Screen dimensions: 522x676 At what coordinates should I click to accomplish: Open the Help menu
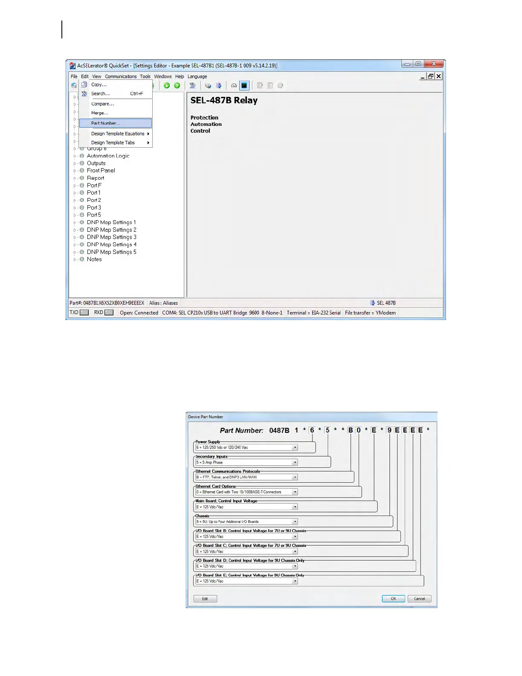pyautogui.click(x=180, y=76)
